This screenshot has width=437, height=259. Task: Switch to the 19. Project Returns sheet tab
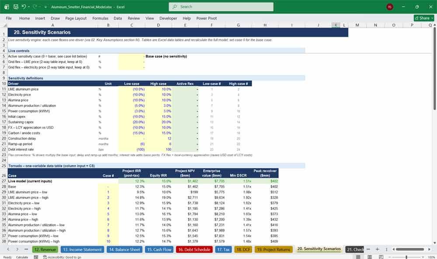tap(274, 249)
